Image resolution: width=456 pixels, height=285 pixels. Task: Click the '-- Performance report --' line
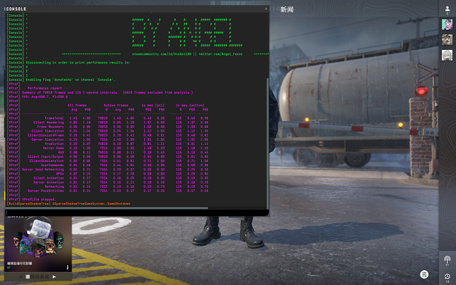coord(45,88)
